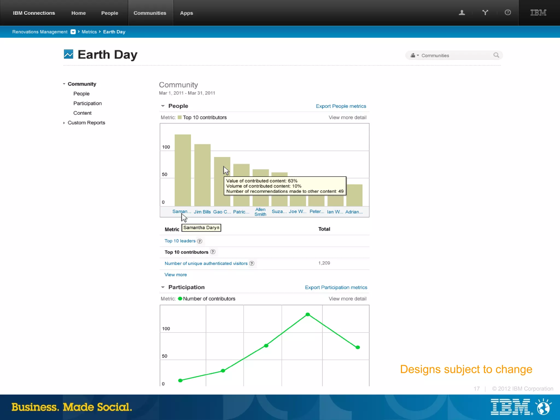The height and width of the screenshot is (420, 560).
Task: Go to Renovations Management breadcrumb
Action: click(40, 32)
